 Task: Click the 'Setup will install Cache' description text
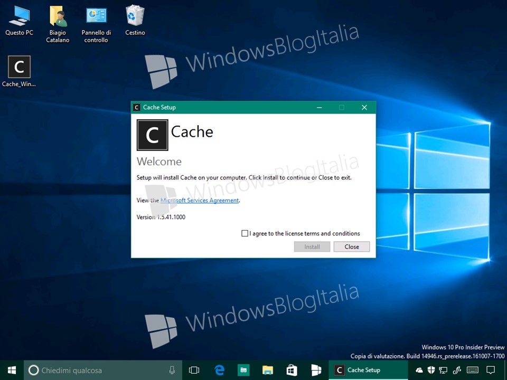coord(244,178)
